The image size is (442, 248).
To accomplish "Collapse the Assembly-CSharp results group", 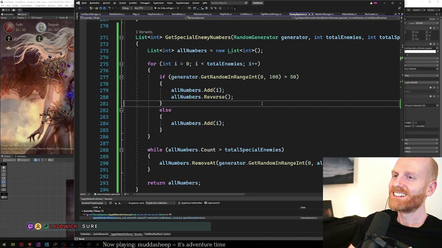I will click(x=82, y=211).
